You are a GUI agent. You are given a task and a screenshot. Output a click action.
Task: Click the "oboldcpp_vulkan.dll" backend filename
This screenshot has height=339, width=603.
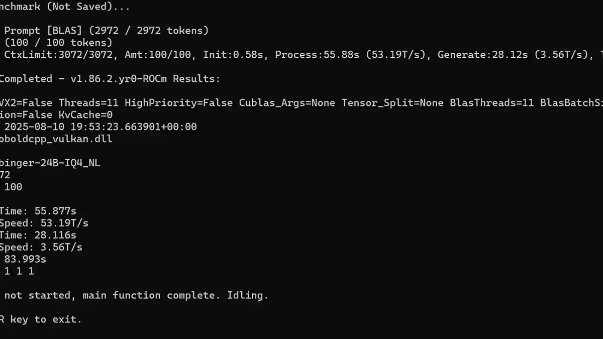click(x=56, y=139)
